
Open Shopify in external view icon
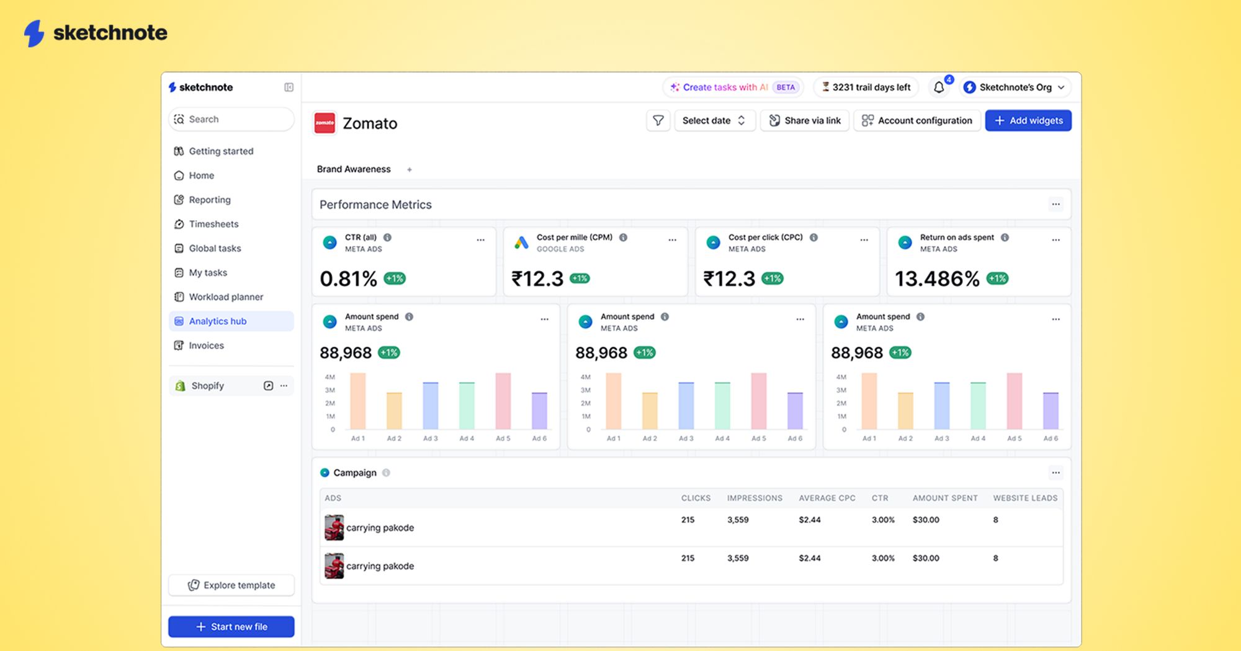(x=268, y=386)
